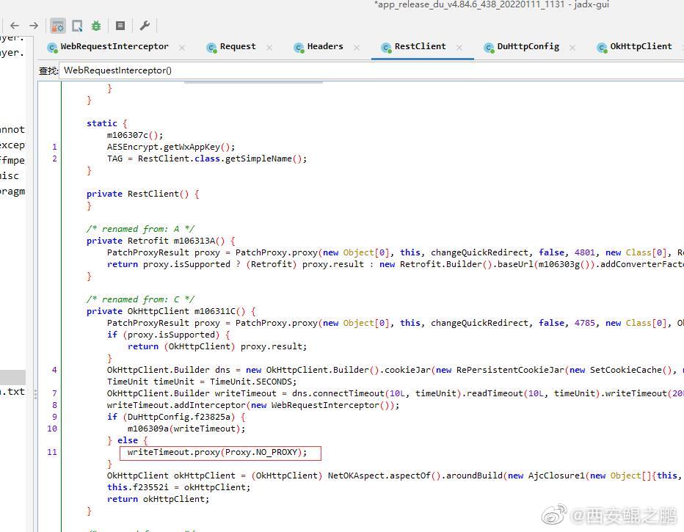Click the TAG = RestClient.class line
Image resolution: width=684 pixels, height=532 pixels.
coord(207,158)
